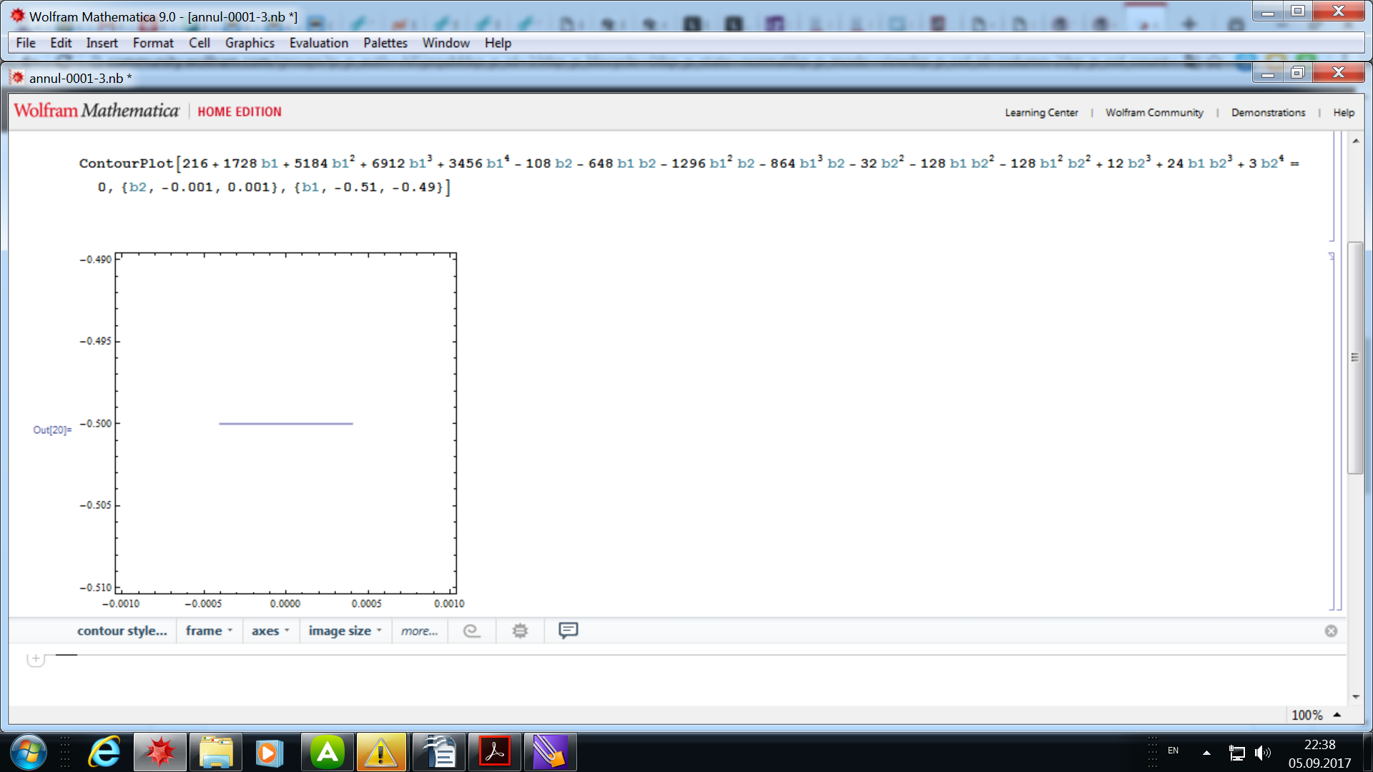Image resolution: width=1373 pixels, height=772 pixels.
Task: Show hidden system tray icons
Action: [x=1206, y=753]
